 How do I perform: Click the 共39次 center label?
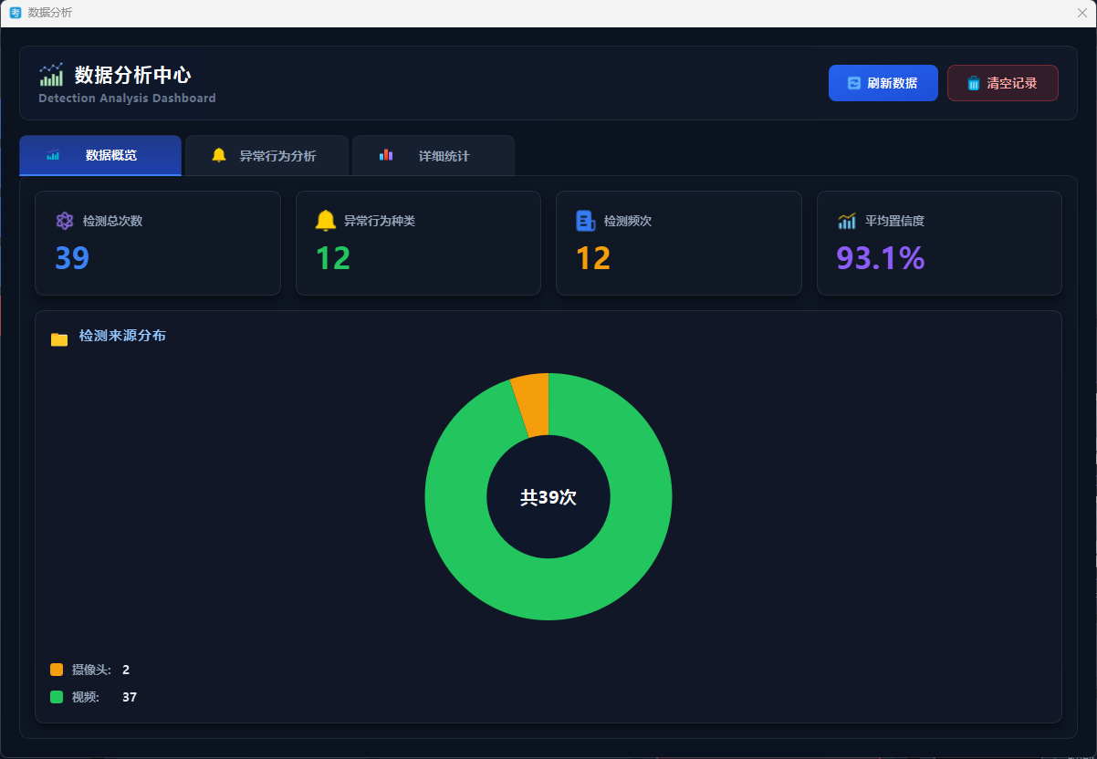pyautogui.click(x=548, y=497)
